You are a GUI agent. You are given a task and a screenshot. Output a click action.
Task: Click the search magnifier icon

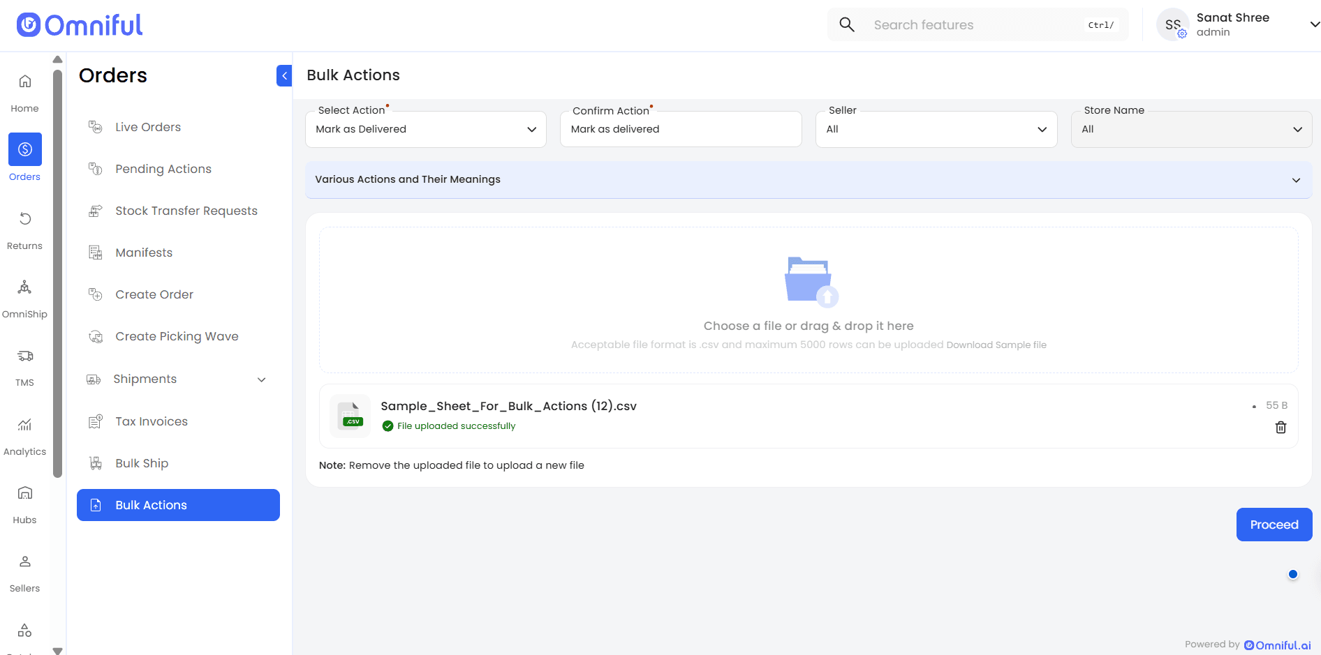(846, 25)
